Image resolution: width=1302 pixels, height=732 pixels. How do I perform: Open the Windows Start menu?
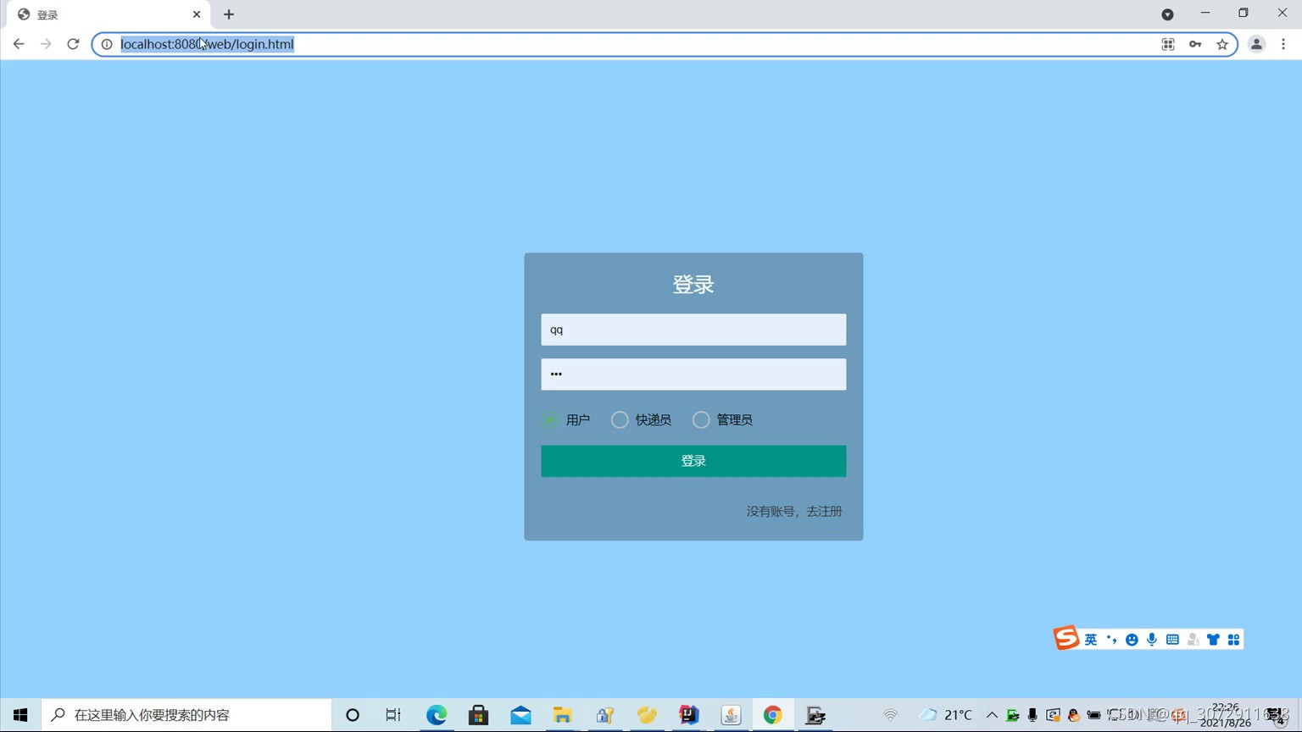pos(20,715)
